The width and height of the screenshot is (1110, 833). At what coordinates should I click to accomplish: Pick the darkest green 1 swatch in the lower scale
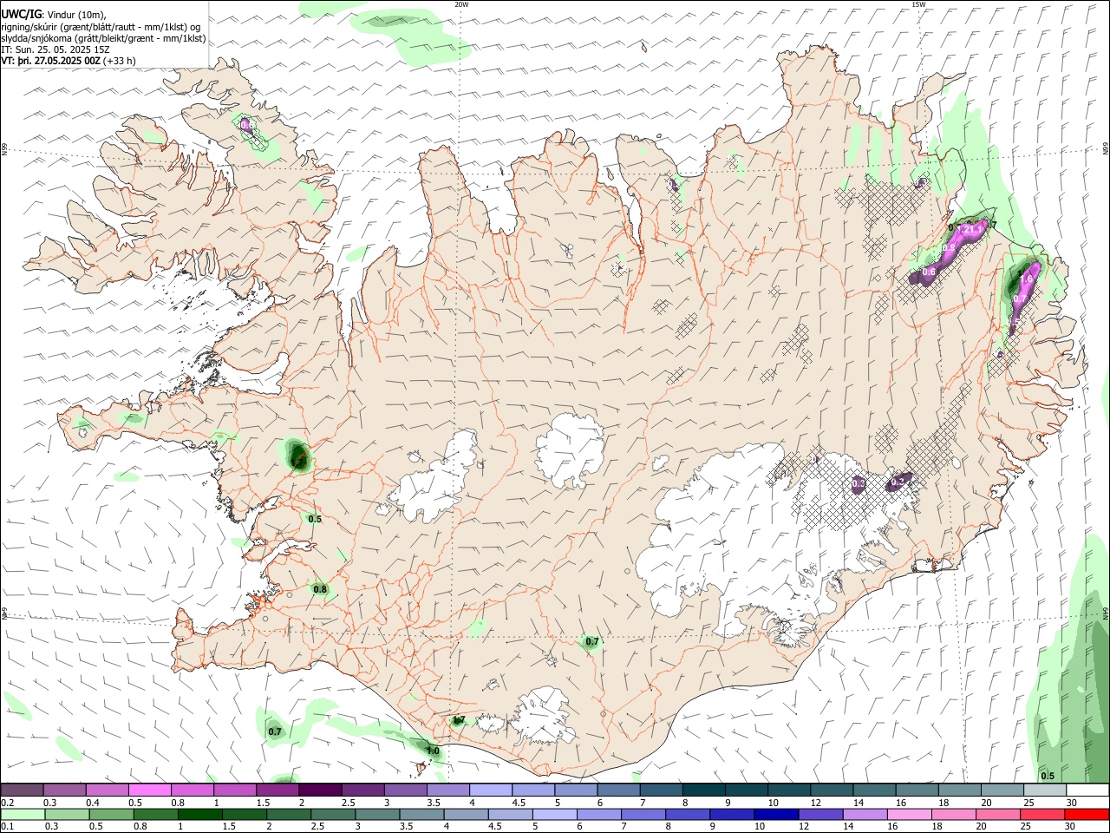tap(199, 814)
